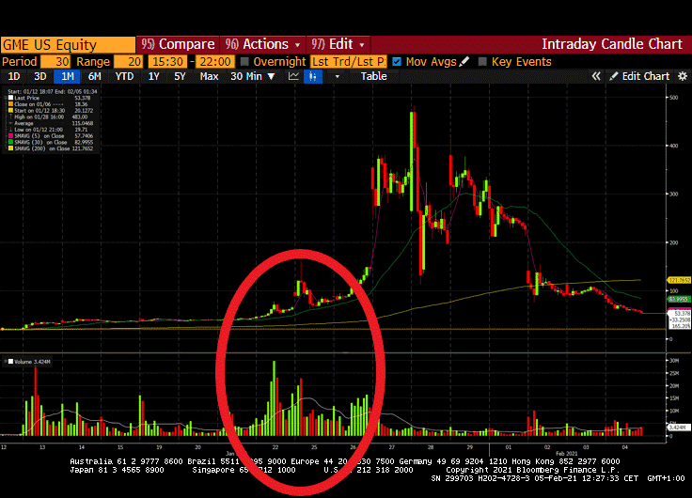Viewport: 692px width, 498px height.
Task: Enable the Key Events checkbox
Action: tap(482, 62)
